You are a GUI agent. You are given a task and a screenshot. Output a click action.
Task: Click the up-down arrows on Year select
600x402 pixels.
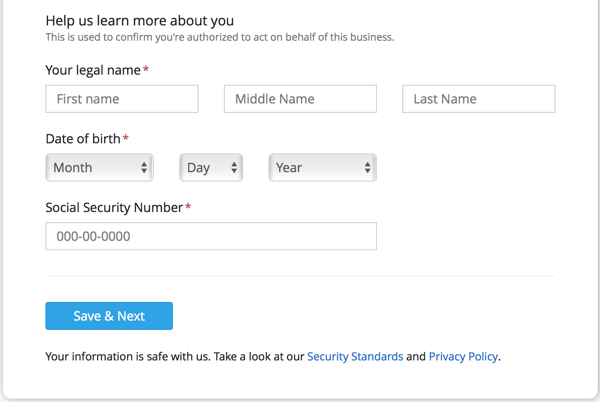coord(368,167)
